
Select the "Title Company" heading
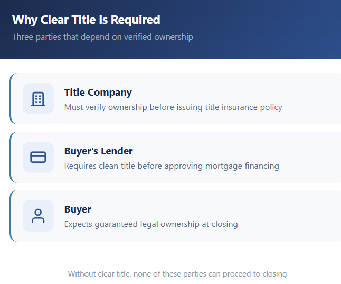[x=98, y=92]
